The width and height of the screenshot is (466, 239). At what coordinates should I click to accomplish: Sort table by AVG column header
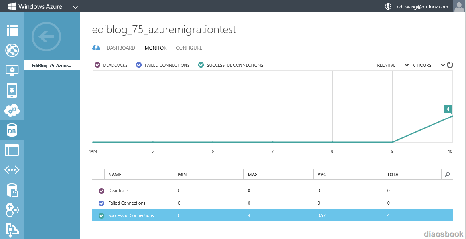click(322, 175)
